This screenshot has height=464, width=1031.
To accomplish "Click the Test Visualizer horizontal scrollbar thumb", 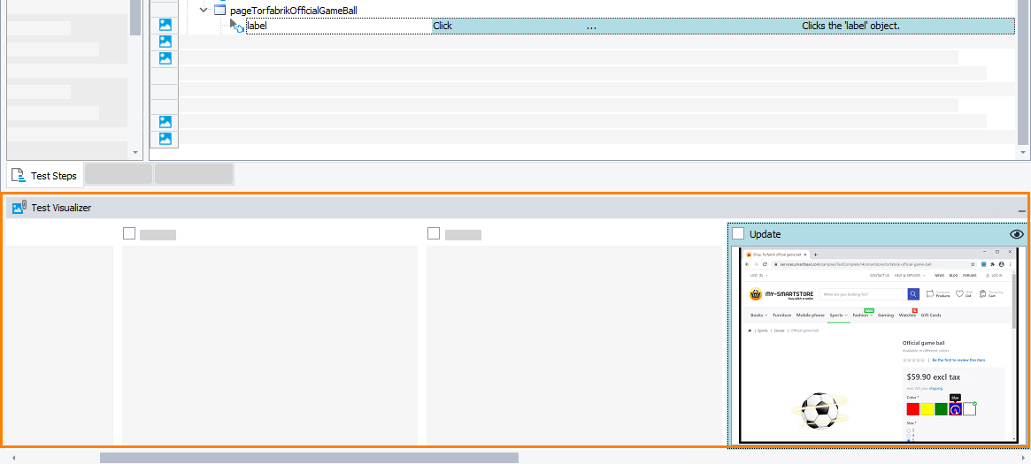I will (x=309, y=458).
